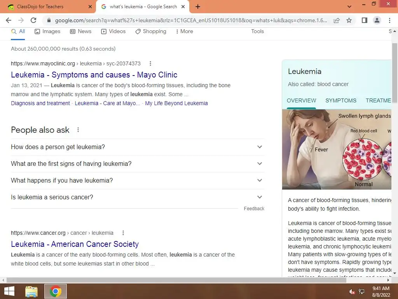
Task: Click muted volume icon in tray
Action: point(352,292)
